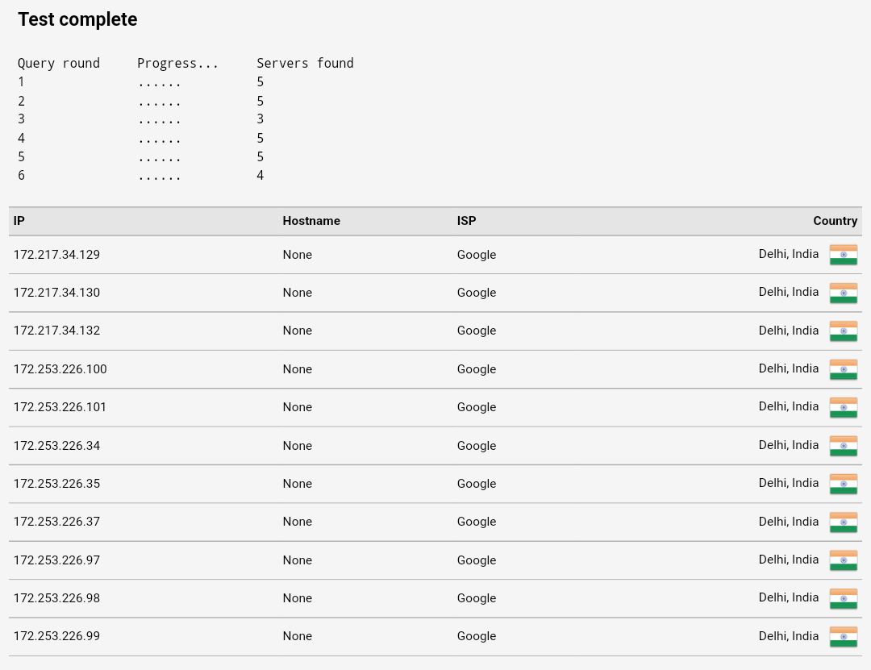The width and height of the screenshot is (871, 670).
Task: Select IP address 172.253.226.98
Action: pos(56,597)
